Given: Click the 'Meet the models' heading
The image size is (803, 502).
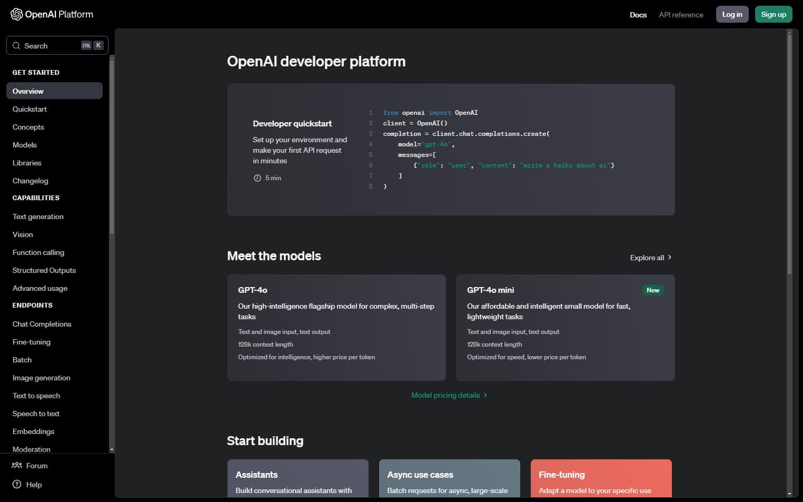Looking at the screenshot, I should pyautogui.click(x=274, y=256).
